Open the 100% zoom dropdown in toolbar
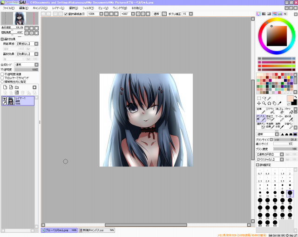The image size is (298, 237). (102, 14)
